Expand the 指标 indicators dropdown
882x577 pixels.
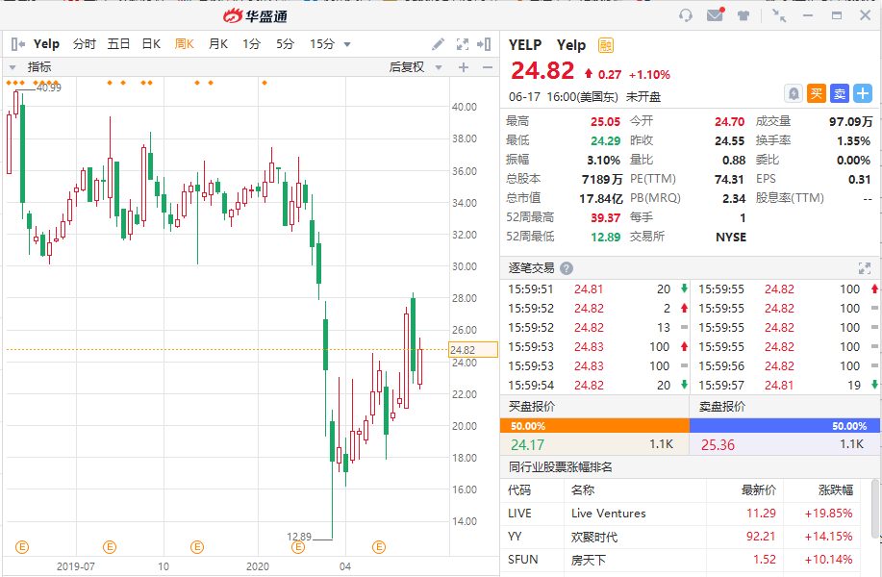pos(13,67)
